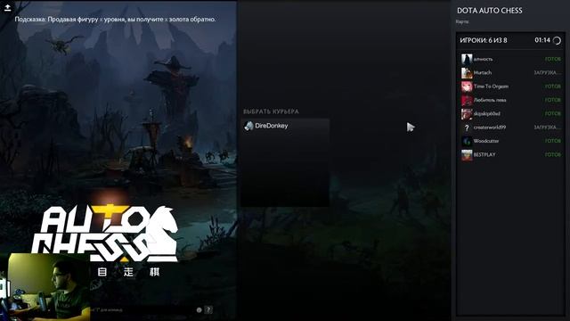Click the avatar of player Woodcutter

pyautogui.click(x=467, y=141)
